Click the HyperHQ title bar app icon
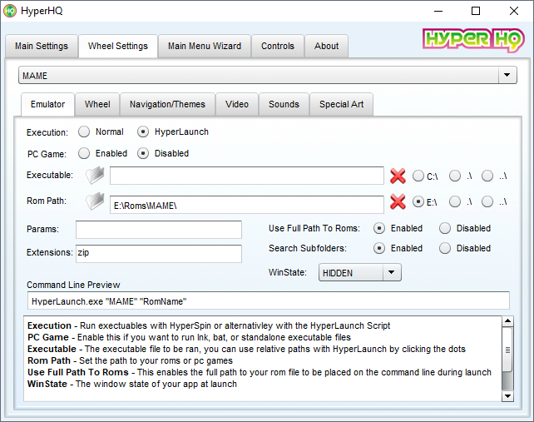This screenshot has height=422, width=534. (10, 11)
